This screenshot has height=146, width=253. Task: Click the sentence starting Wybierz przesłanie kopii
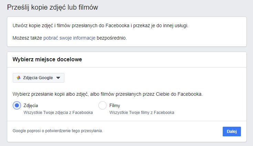(108, 94)
